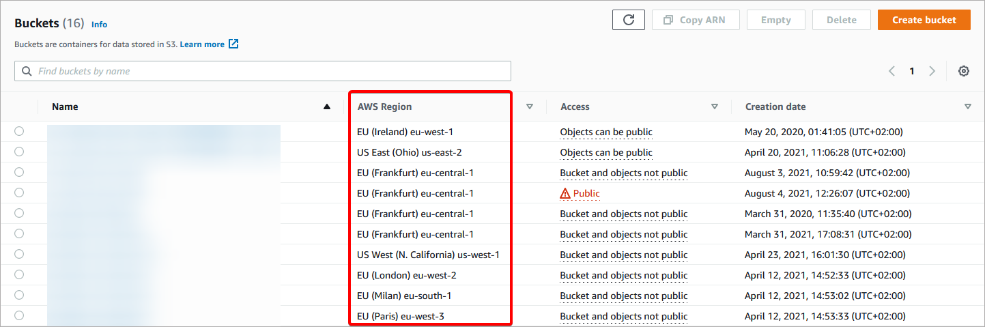Screen dimensions: 985x327
Task: Click page number 1 in pagination
Action: click(x=912, y=71)
